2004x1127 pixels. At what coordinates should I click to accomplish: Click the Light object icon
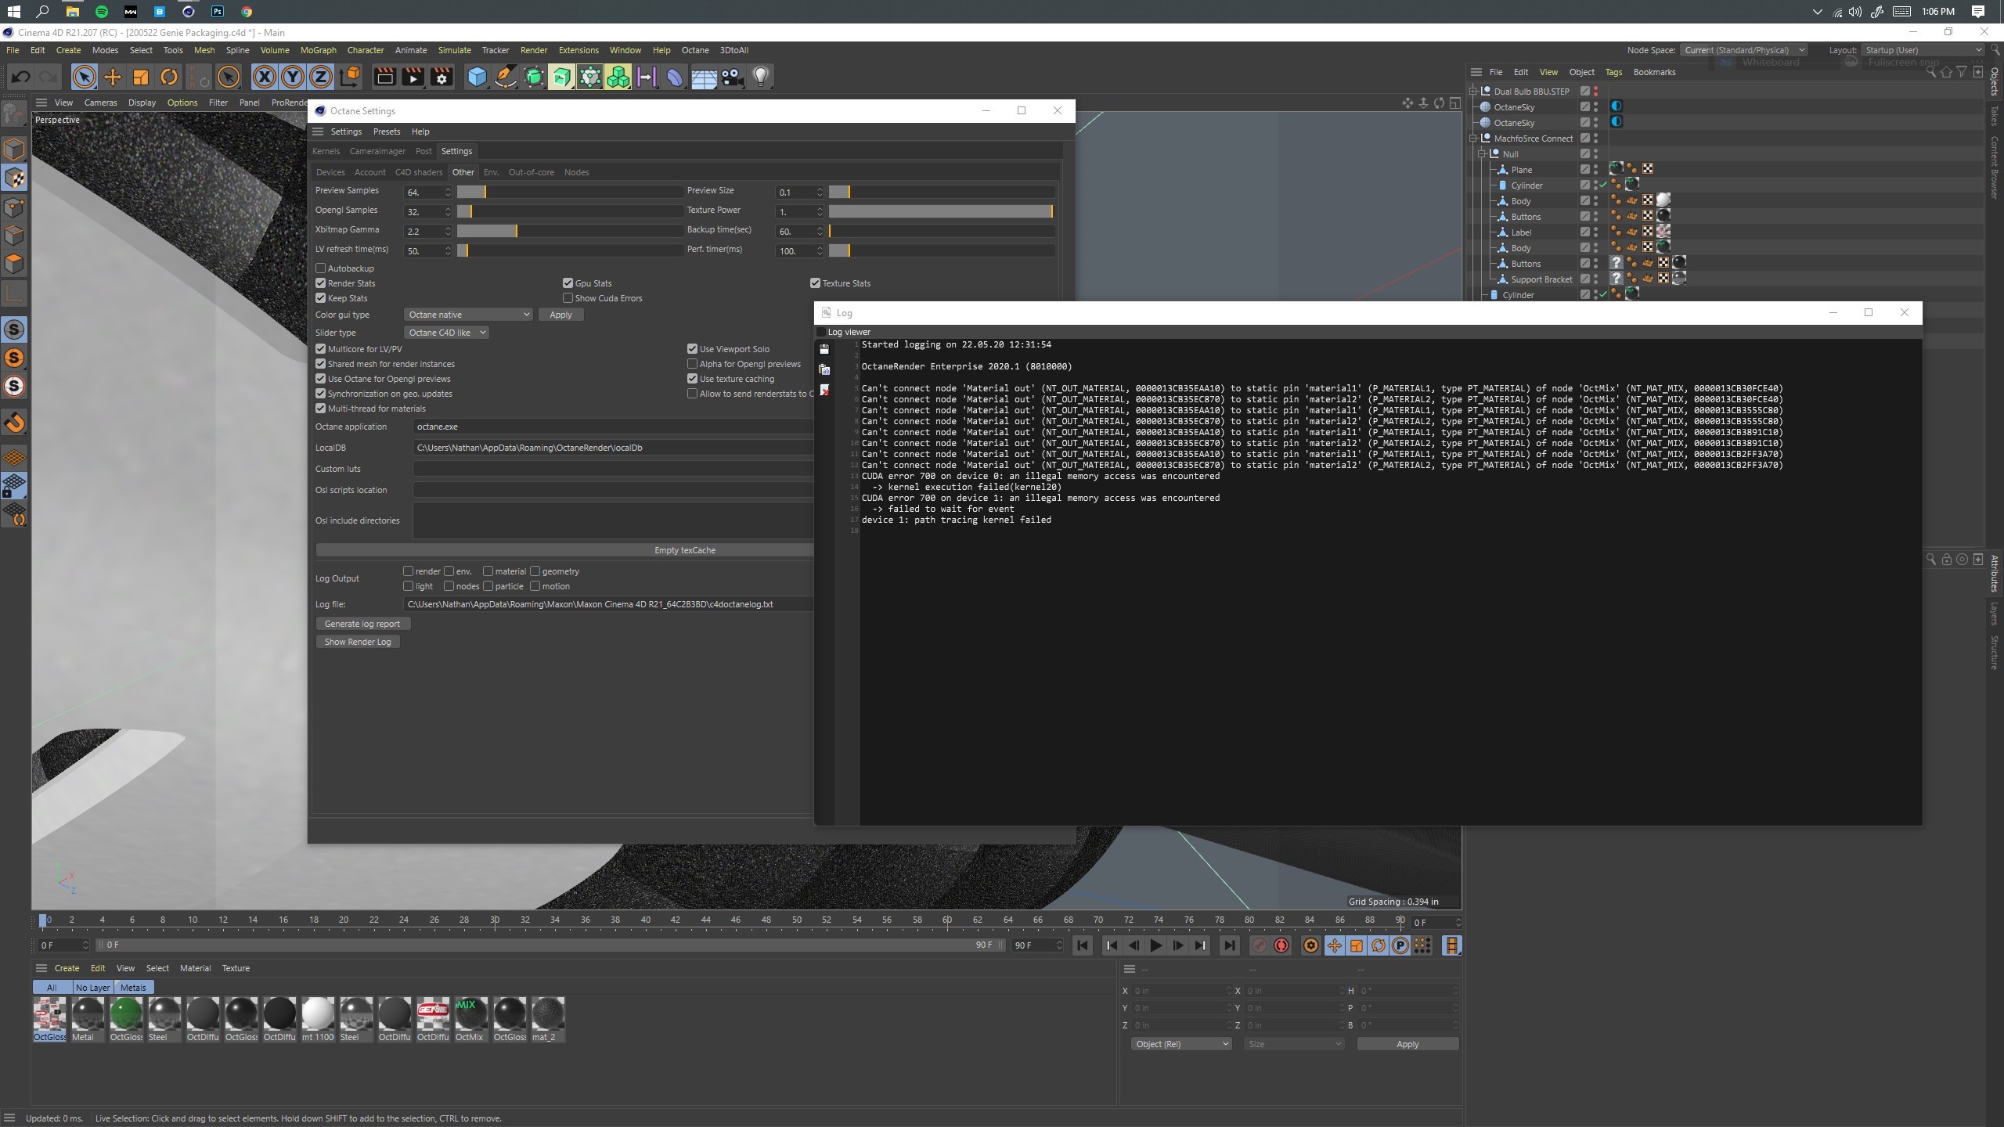pyautogui.click(x=761, y=77)
